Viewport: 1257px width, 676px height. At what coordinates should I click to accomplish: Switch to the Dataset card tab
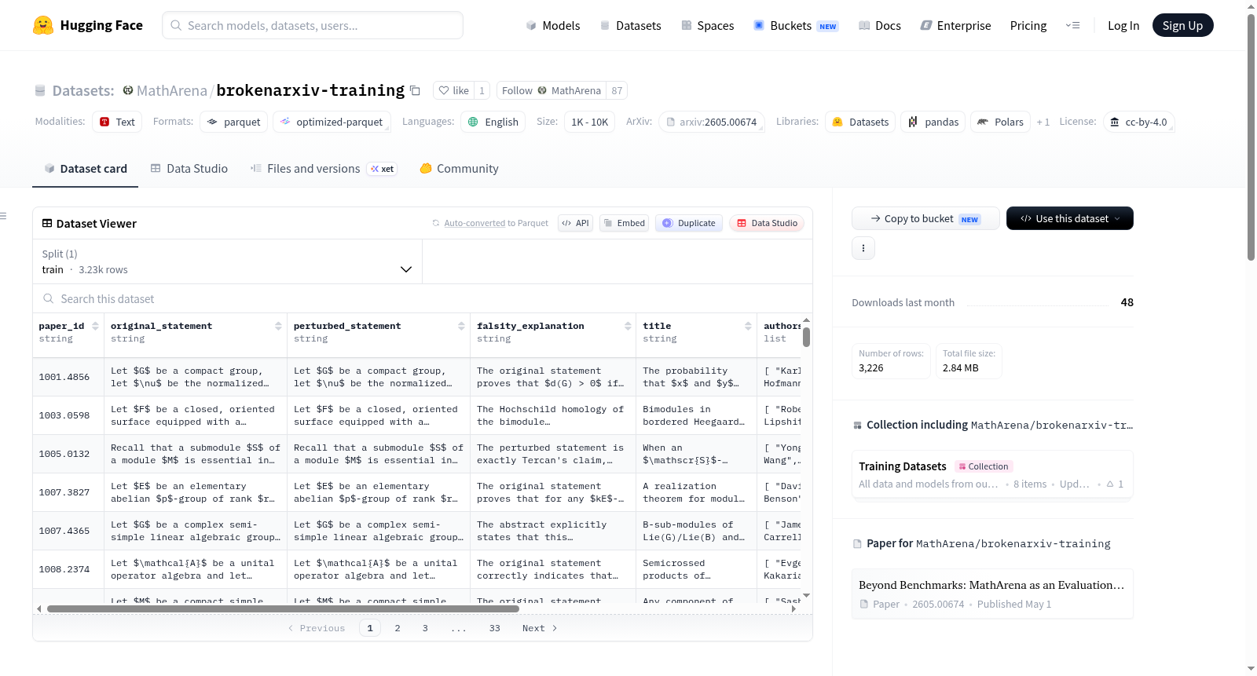[x=86, y=168]
